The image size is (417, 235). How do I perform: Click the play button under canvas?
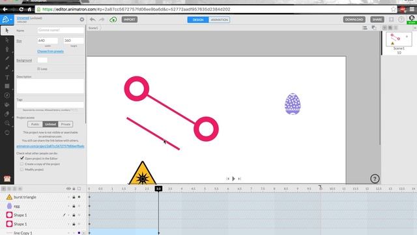233,178
